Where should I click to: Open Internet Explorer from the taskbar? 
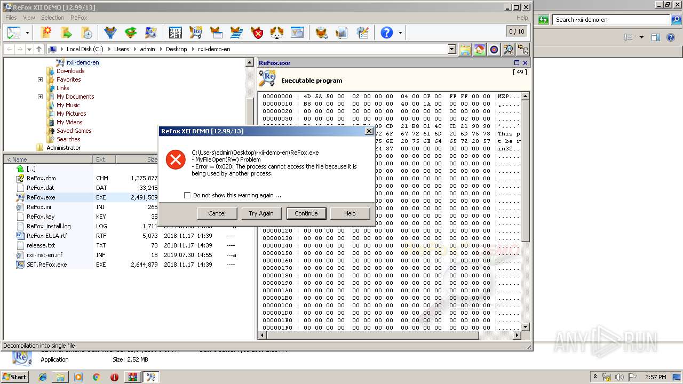tap(43, 377)
